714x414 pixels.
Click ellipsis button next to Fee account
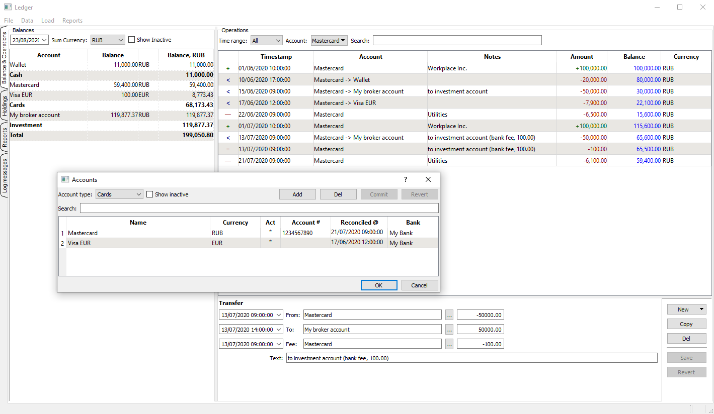point(449,344)
